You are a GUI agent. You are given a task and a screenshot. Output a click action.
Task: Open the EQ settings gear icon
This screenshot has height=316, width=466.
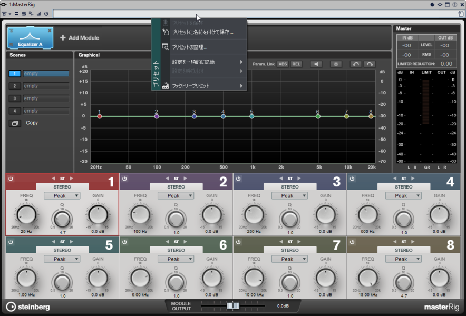point(336,64)
